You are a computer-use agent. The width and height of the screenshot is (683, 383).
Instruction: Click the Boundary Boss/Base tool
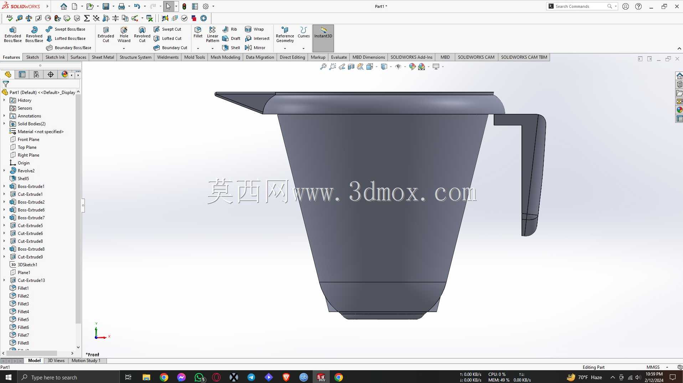68,48
